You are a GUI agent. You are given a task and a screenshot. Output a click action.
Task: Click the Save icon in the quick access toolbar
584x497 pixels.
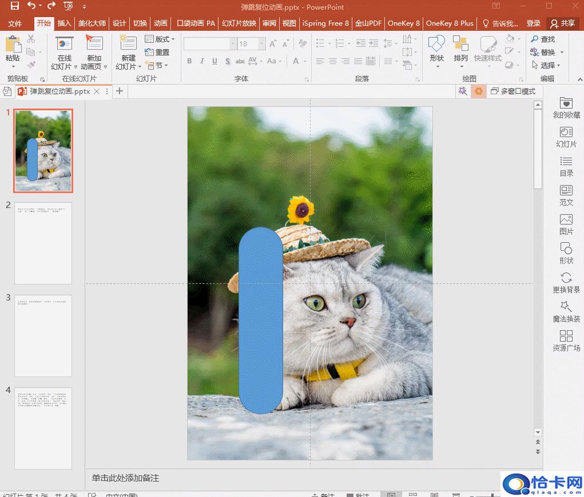[x=14, y=6]
